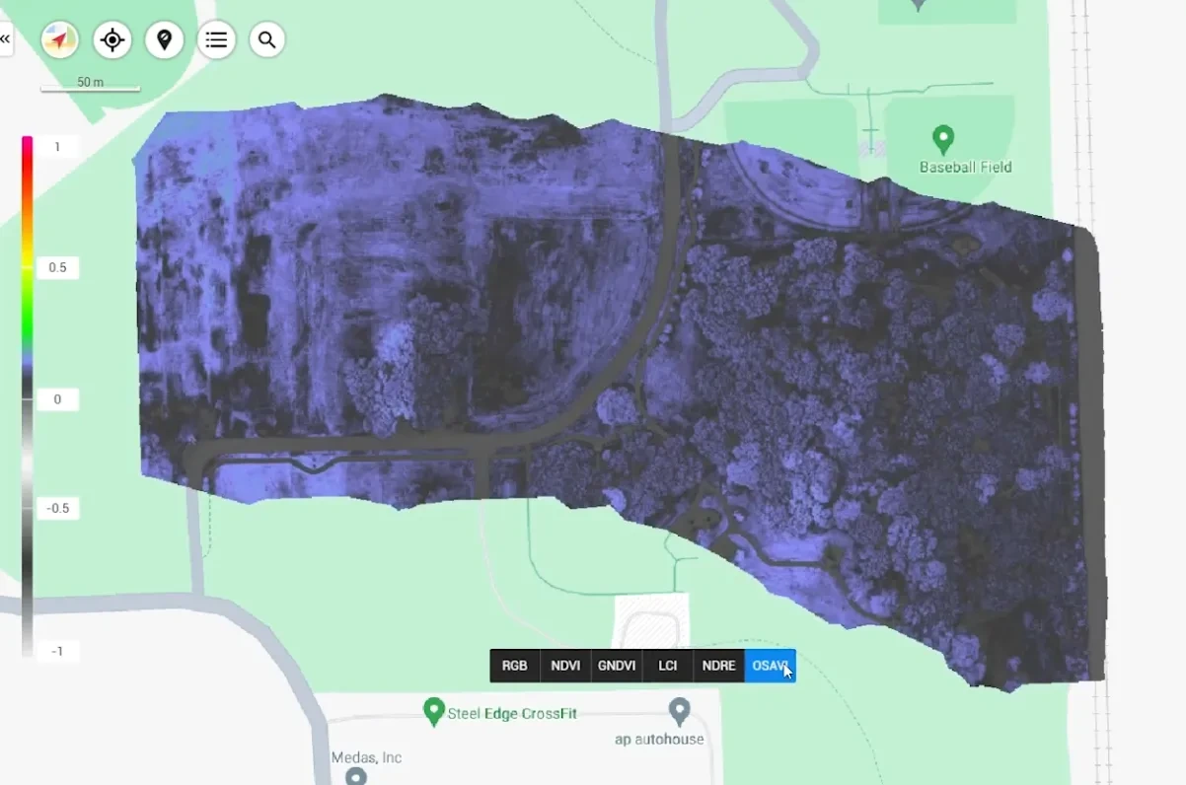Click the legend value -0.5
This screenshot has width=1186, height=785.
click(58, 509)
